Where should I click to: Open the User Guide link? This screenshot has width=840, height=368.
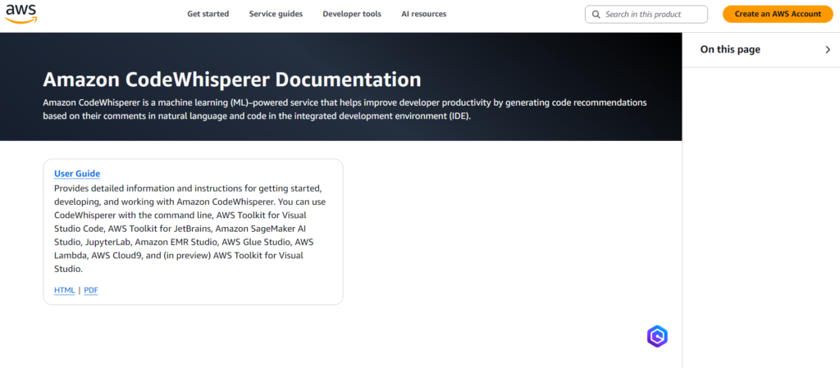(77, 174)
